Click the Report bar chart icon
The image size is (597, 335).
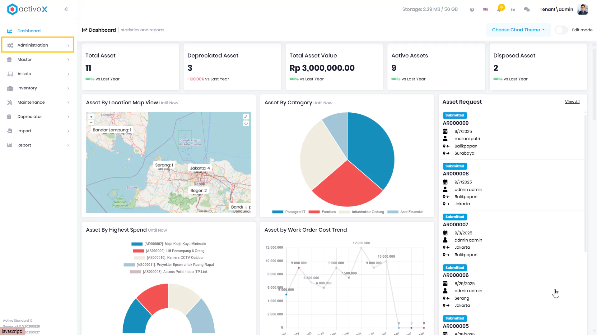pos(10,145)
